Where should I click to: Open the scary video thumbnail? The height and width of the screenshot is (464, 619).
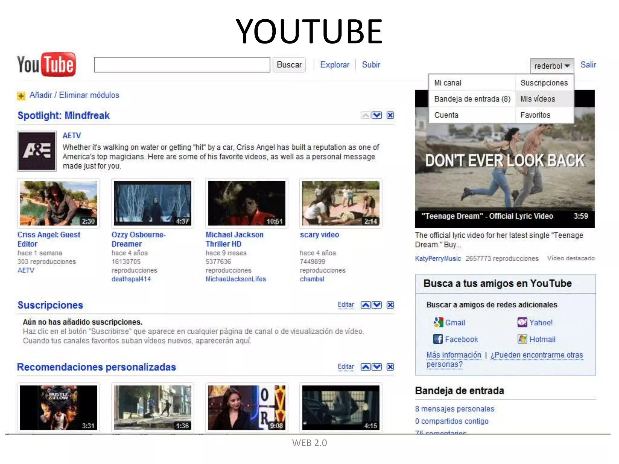[341, 203]
